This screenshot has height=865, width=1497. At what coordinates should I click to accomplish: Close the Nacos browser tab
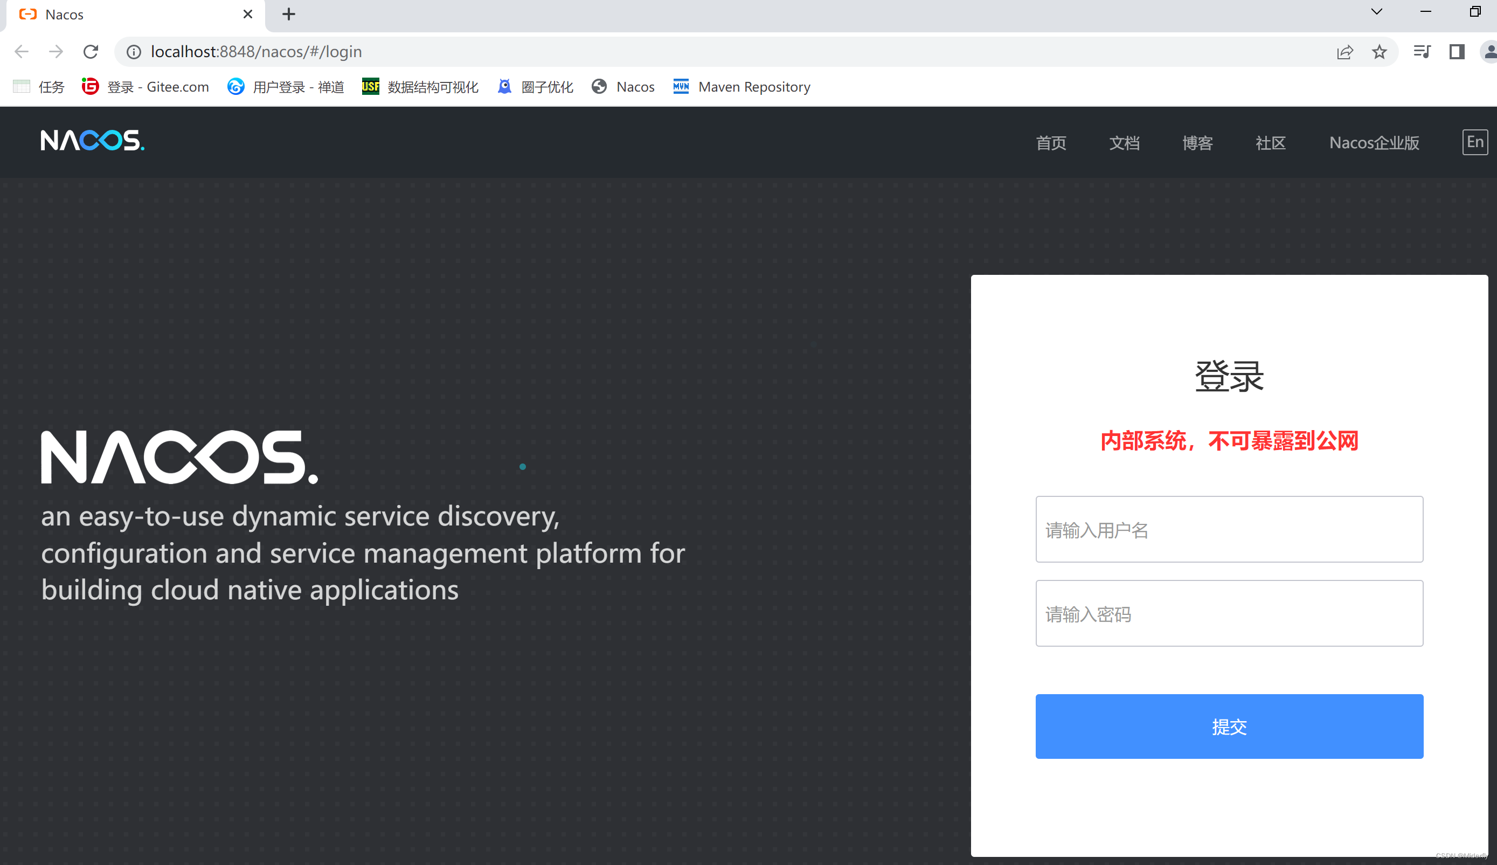(x=248, y=14)
